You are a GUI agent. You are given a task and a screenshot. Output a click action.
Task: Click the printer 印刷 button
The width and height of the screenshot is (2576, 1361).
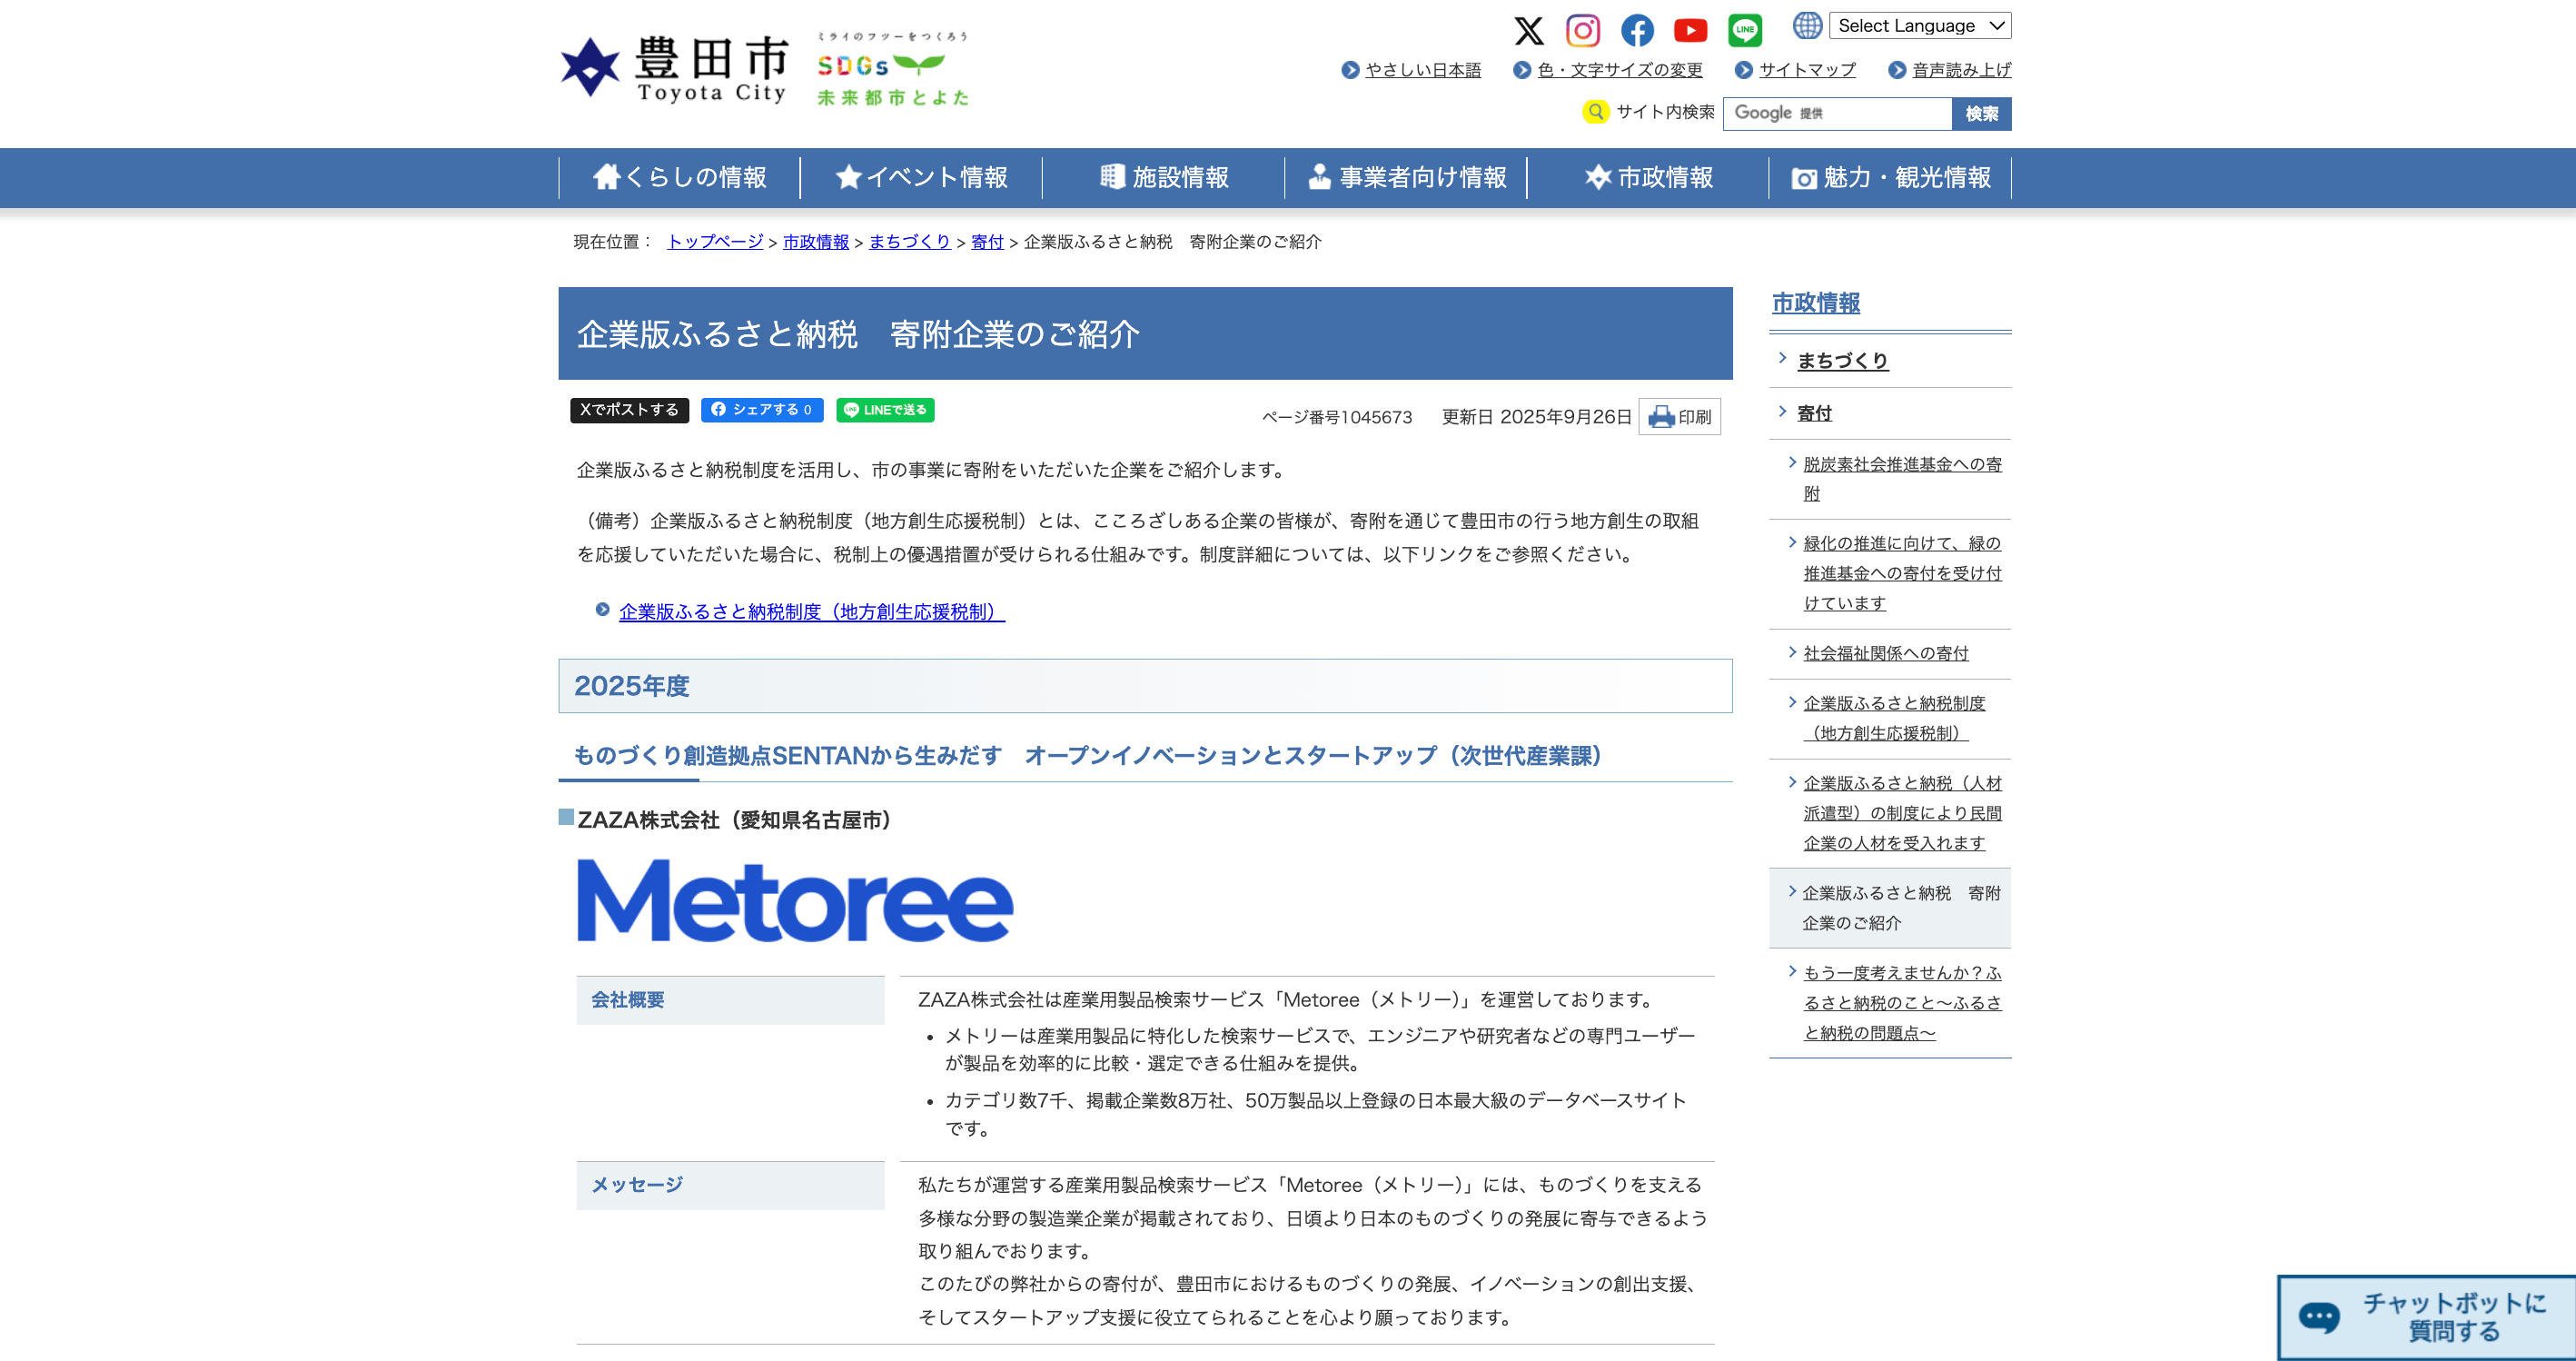(x=1679, y=417)
